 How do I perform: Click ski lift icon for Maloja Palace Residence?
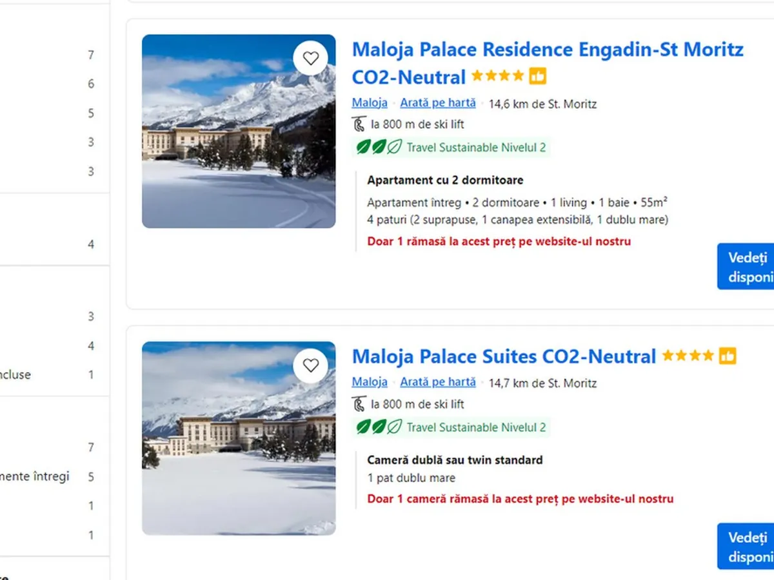[x=359, y=124]
